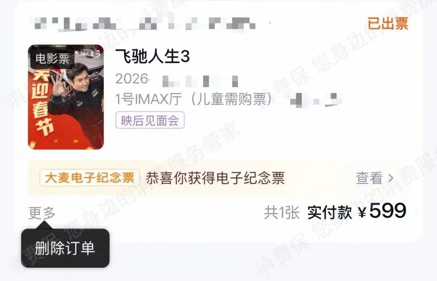Tap the 共1张 ticket count text
This screenshot has height=281, width=437.
pyautogui.click(x=282, y=213)
